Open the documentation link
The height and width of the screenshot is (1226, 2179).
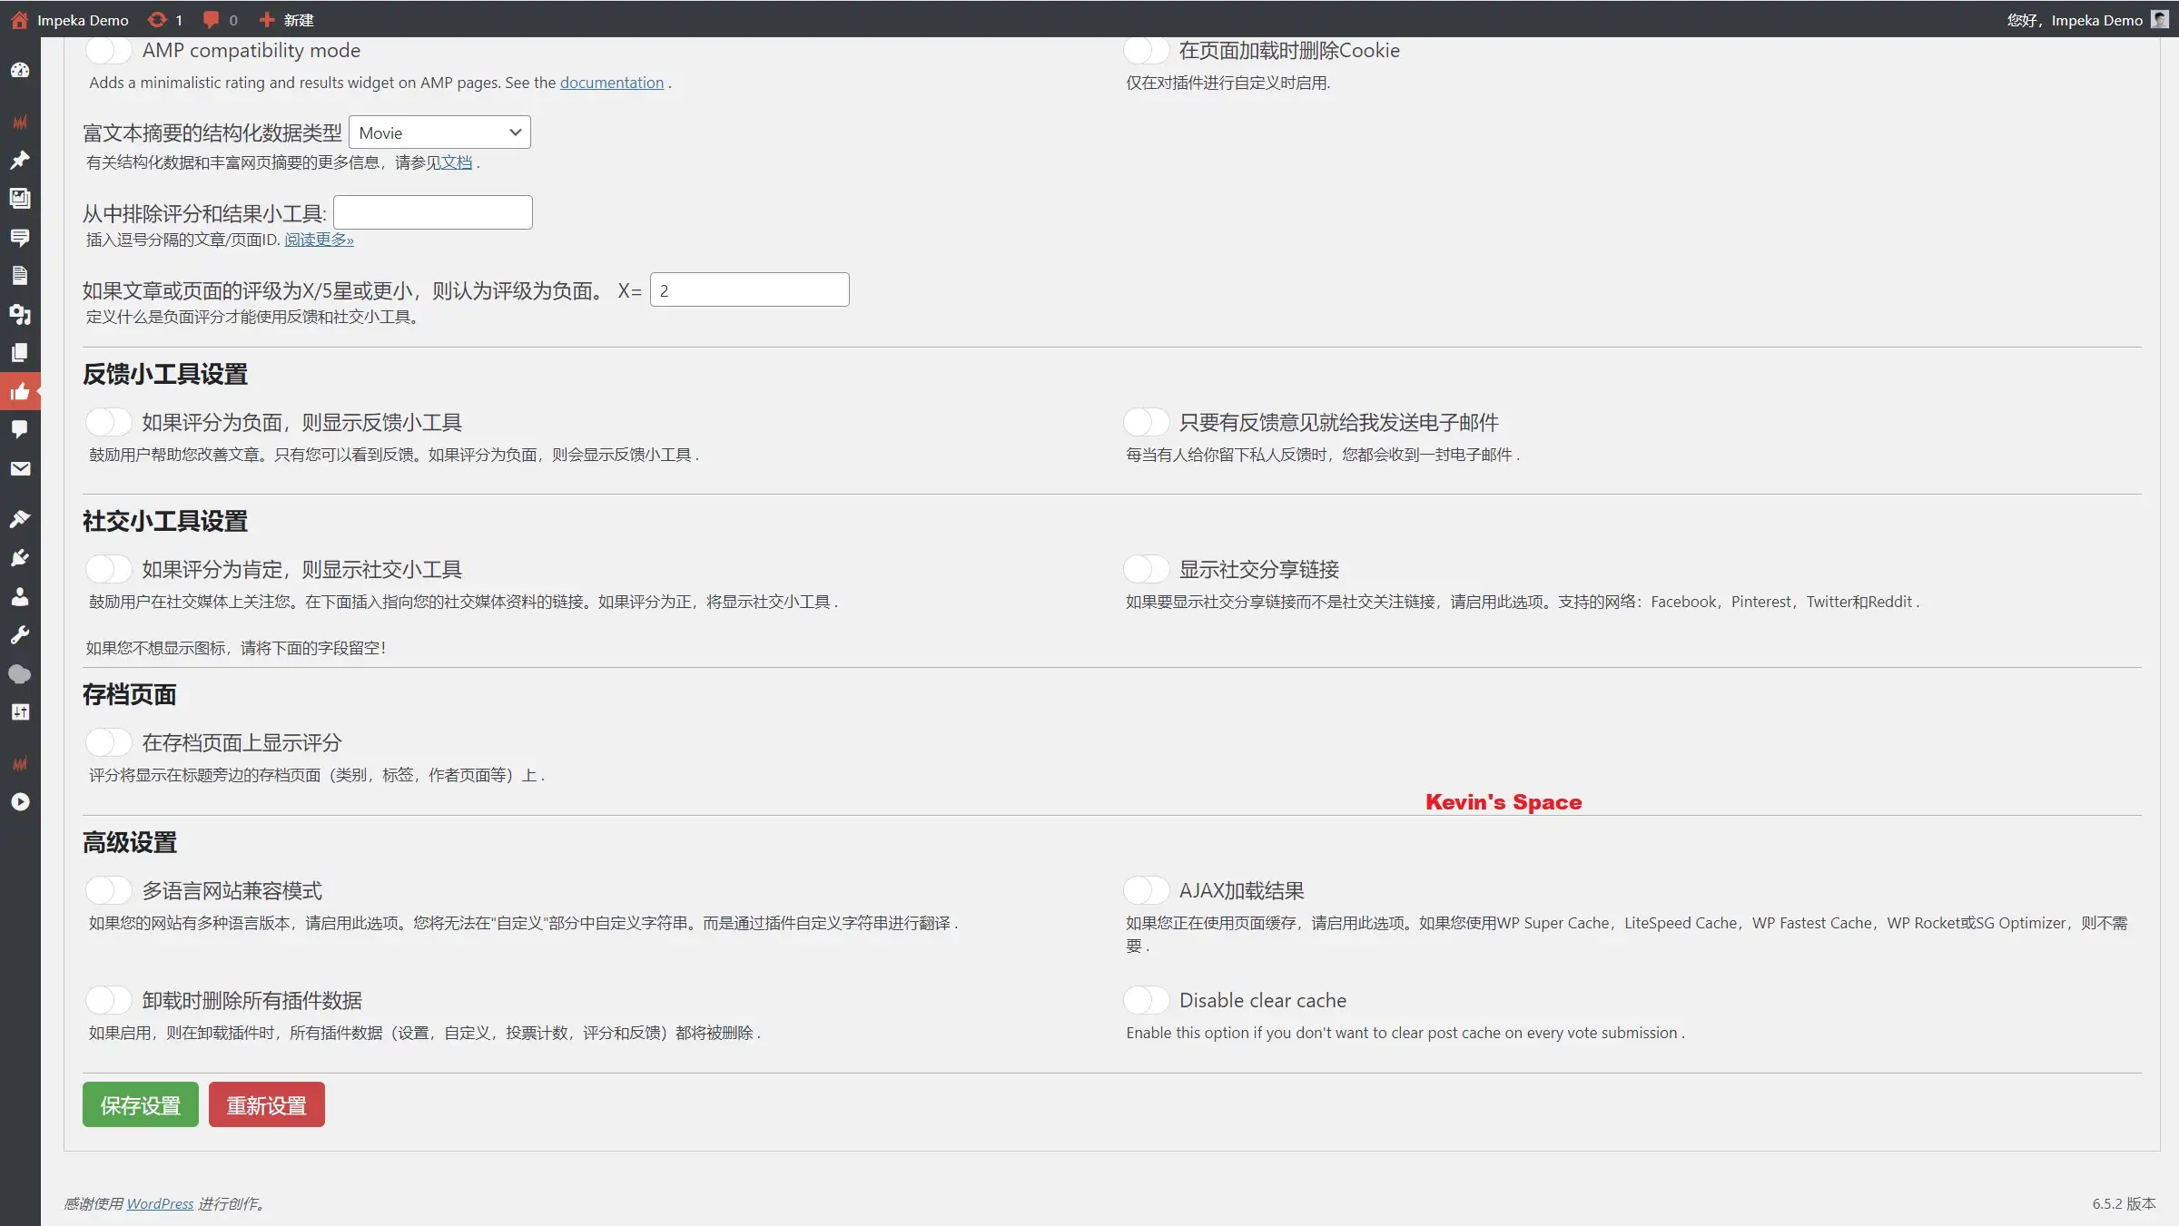pyautogui.click(x=611, y=82)
